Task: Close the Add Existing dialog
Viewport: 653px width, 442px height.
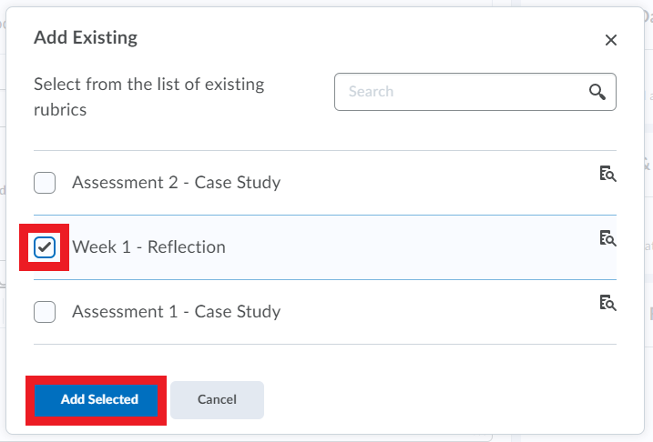Action: click(x=611, y=40)
